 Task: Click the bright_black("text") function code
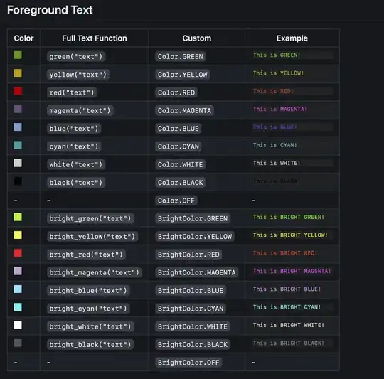pos(90,344)
